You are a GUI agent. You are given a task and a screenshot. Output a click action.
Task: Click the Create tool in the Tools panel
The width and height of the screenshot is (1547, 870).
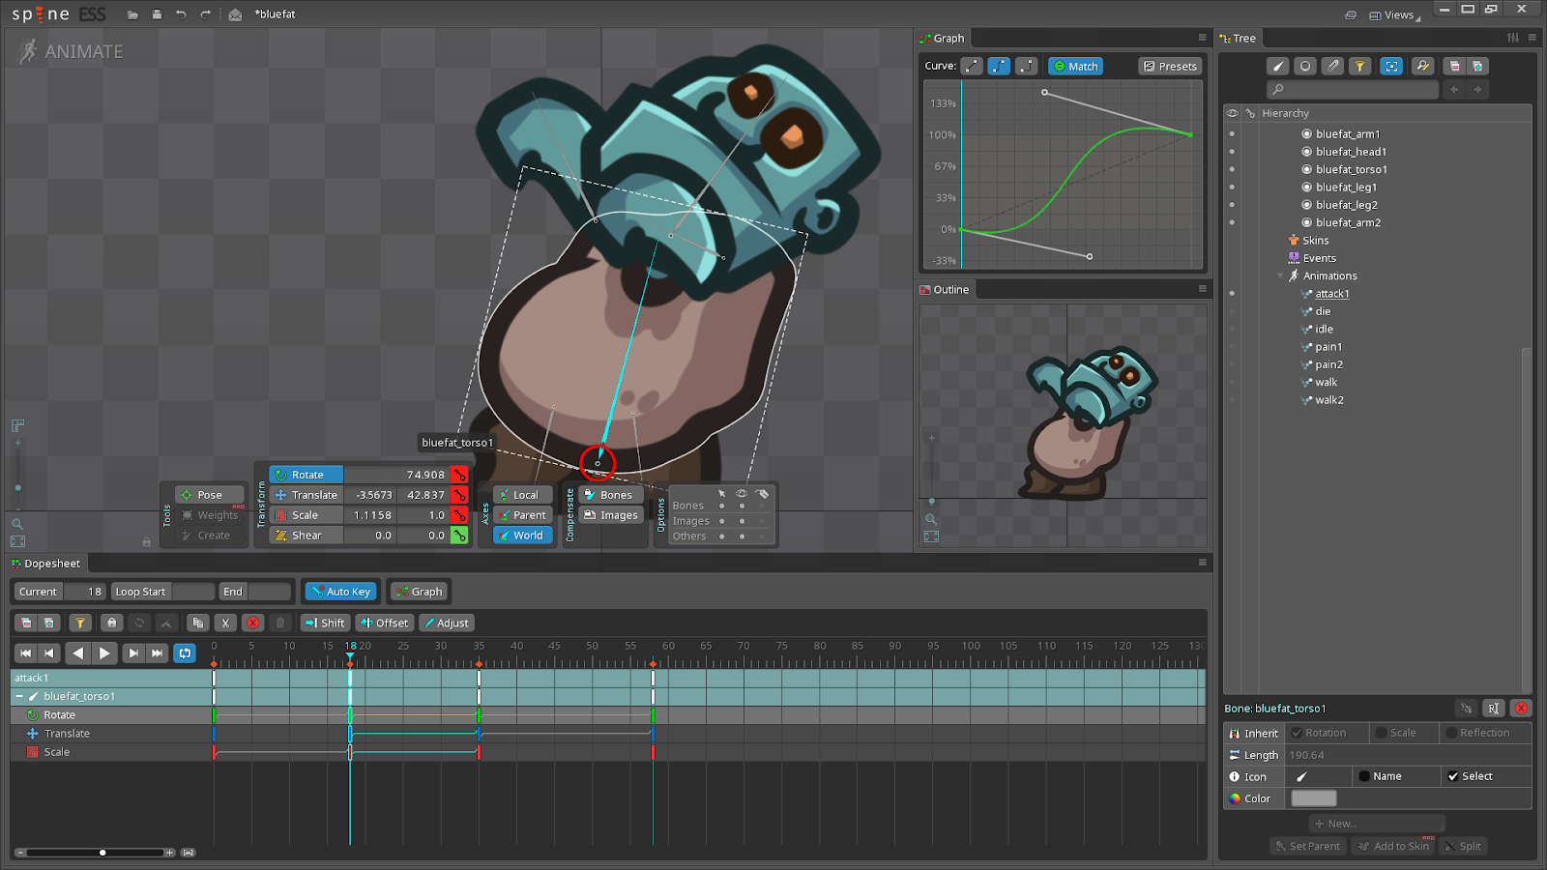tap(207, 535)
